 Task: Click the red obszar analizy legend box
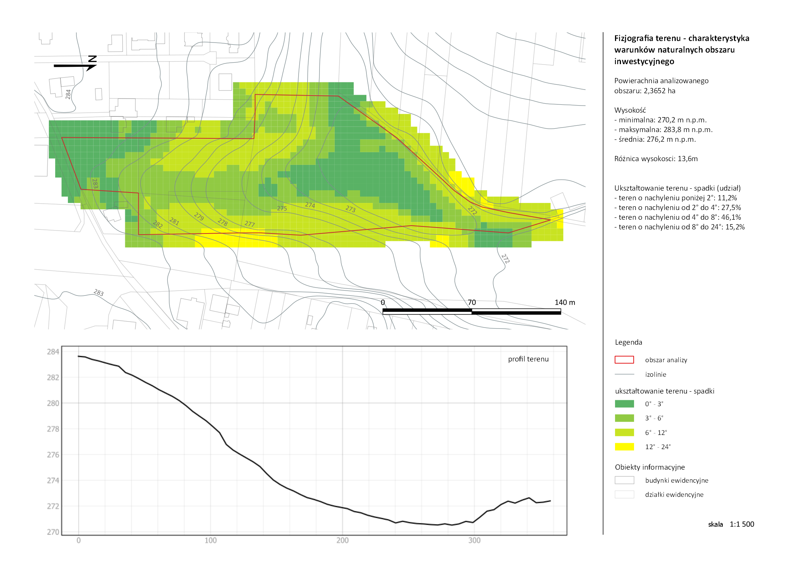(x=624, y=360)
